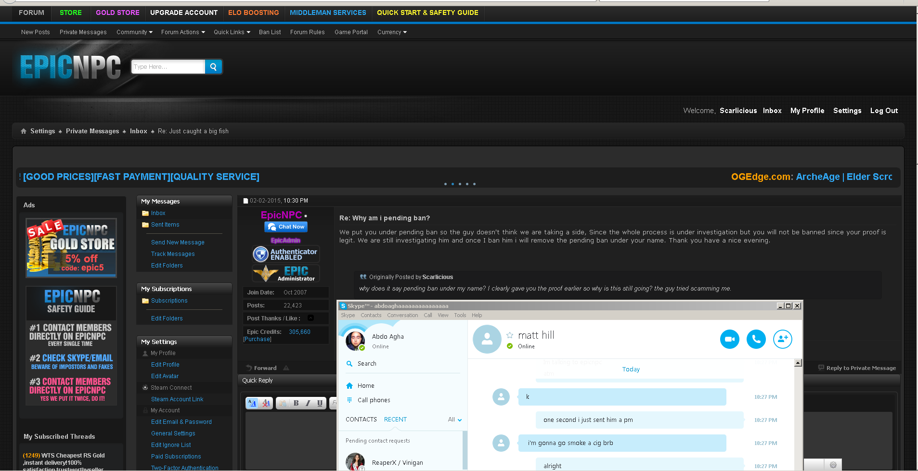The image size is (918, 471).
Task: Open the Call menu in Skype menu bar
Action: (x=428, y=315)
